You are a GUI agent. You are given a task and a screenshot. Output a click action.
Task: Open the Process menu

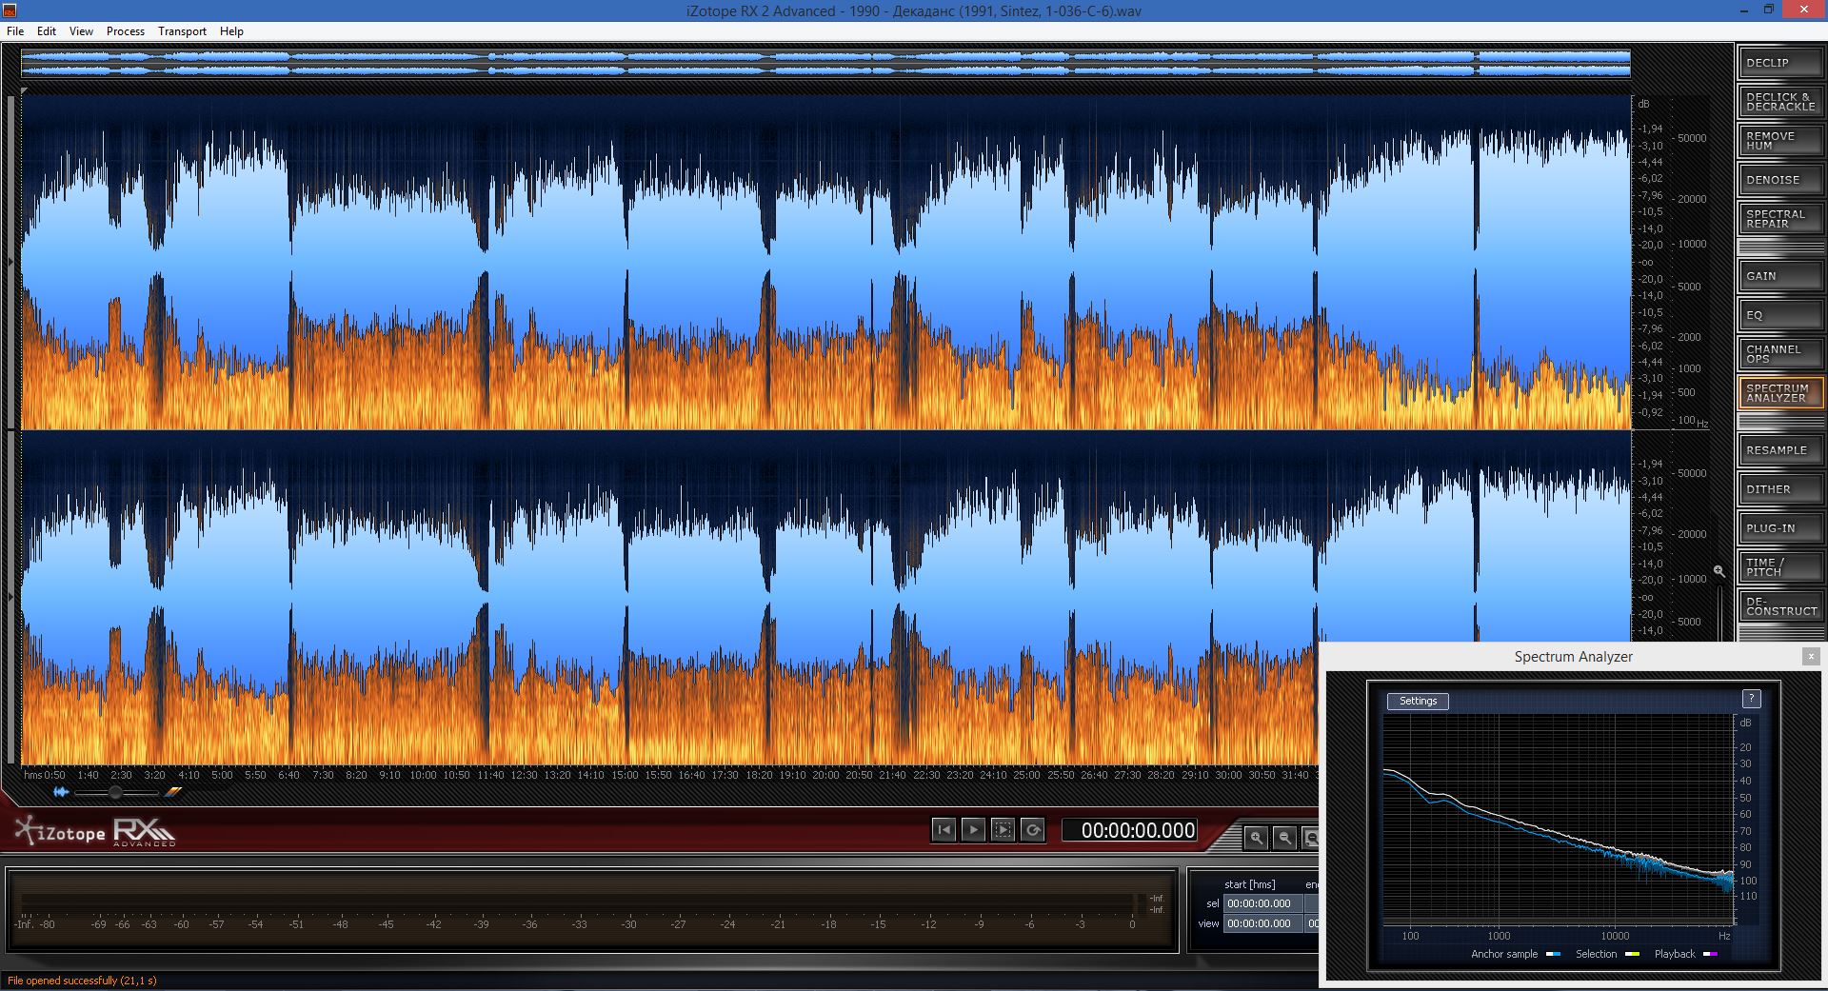pyautogui.click(x=126, y=31)
